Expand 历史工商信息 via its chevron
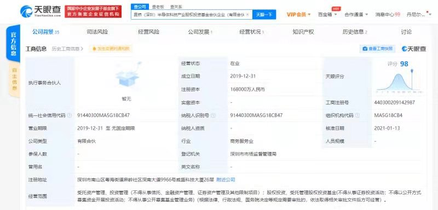Image resolution: width=438 pixels, height=210 pixels. [82, 49]
